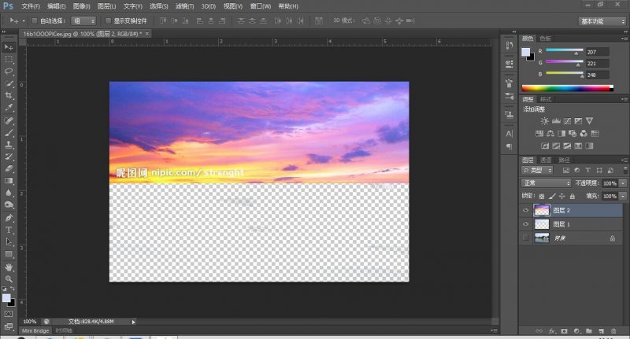Hide 图层 2 with its eye icon
The height and width of the screenshot is (339, 630).
pos(525,210)
